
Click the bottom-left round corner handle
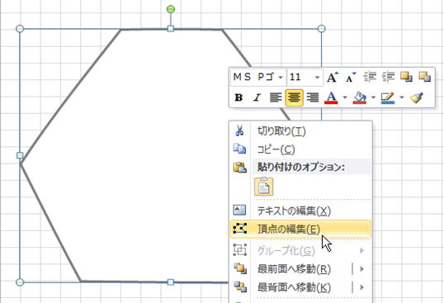click(20, 282)
